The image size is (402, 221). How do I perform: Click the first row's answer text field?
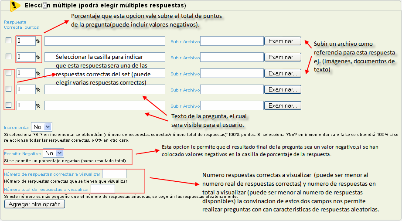105,41
